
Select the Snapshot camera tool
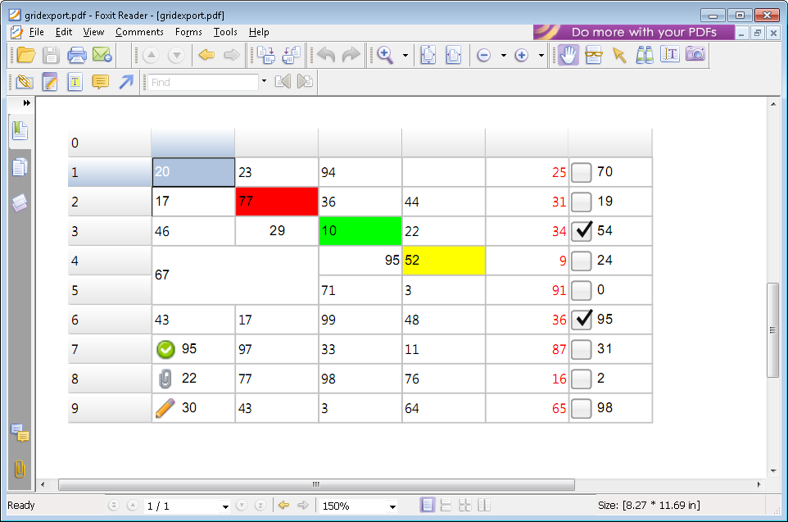(695, 54)
